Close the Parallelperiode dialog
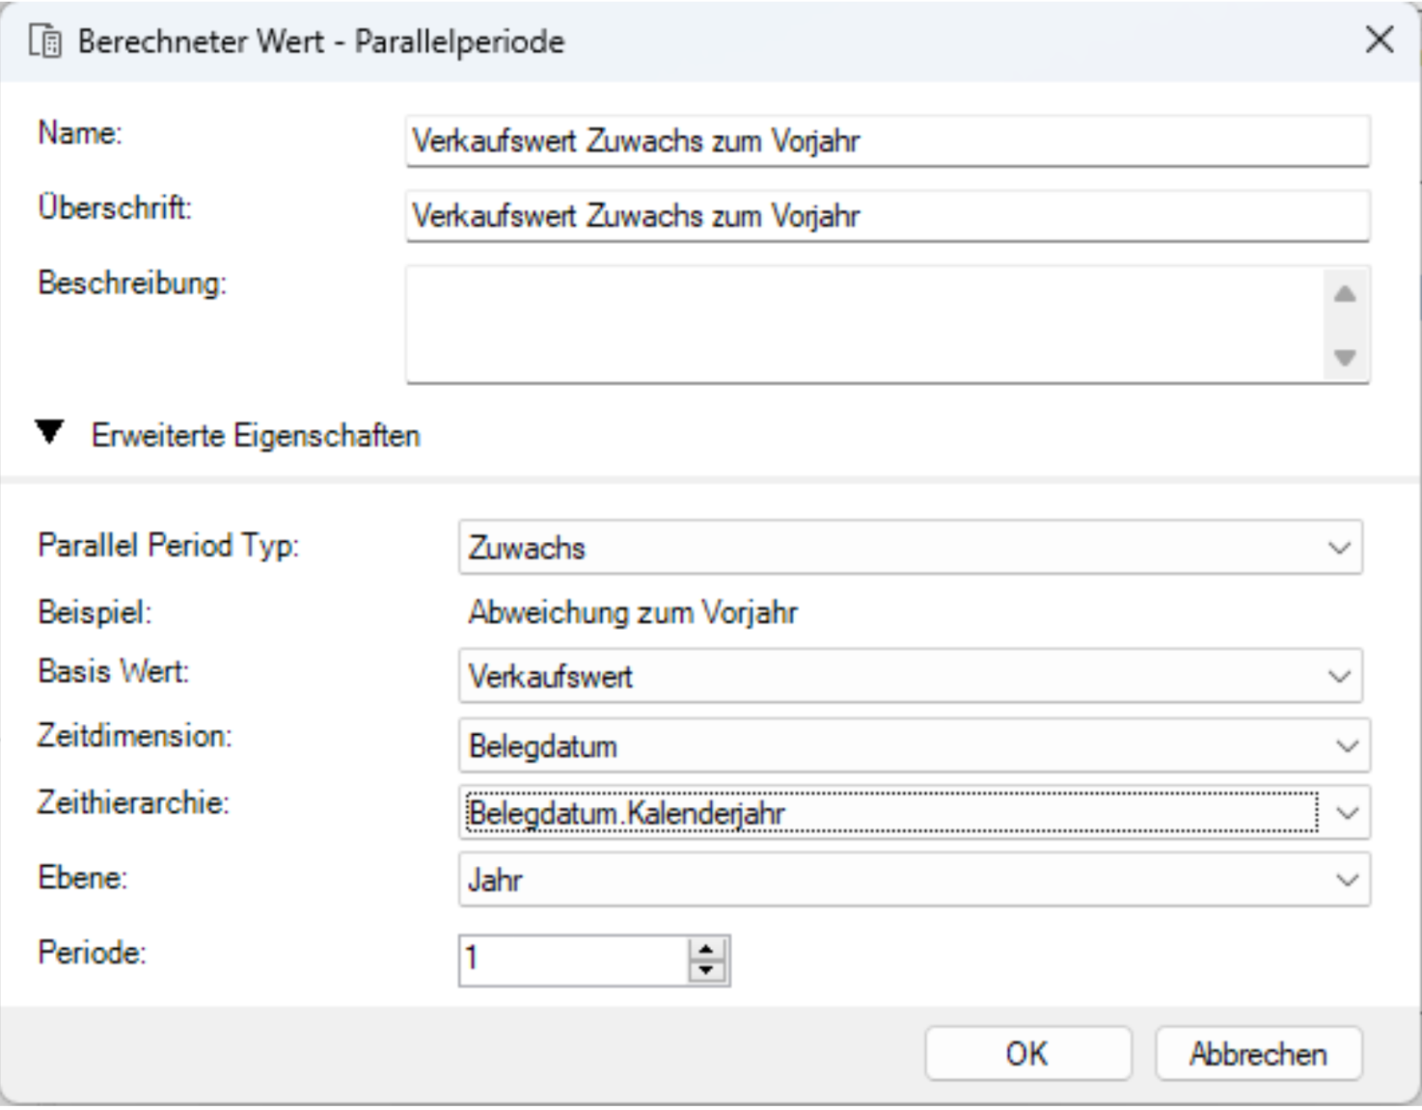The image size is (1422, 1110). pyautogui.click(x=1379, y=39)
